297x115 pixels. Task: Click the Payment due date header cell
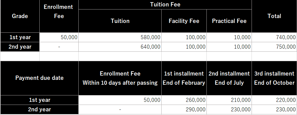[x=39, y=78]
